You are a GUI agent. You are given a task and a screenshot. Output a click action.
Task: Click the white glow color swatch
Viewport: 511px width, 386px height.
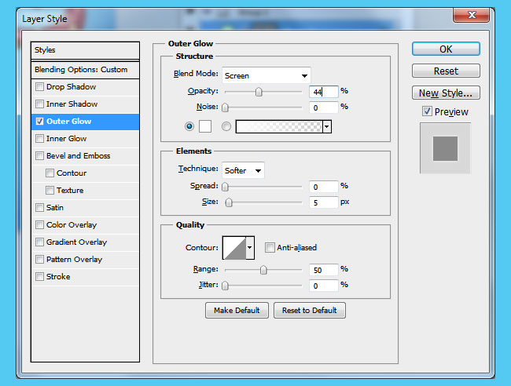tap(205, 126)
